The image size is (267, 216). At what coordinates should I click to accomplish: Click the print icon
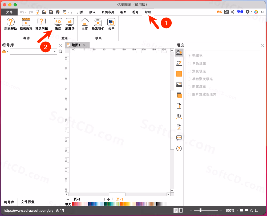coord(58,12)
